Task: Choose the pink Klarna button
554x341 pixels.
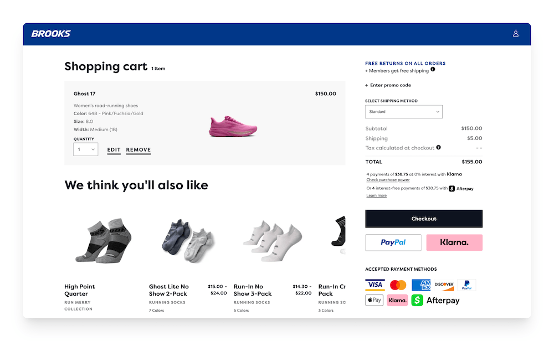Action: pos(454,242)
